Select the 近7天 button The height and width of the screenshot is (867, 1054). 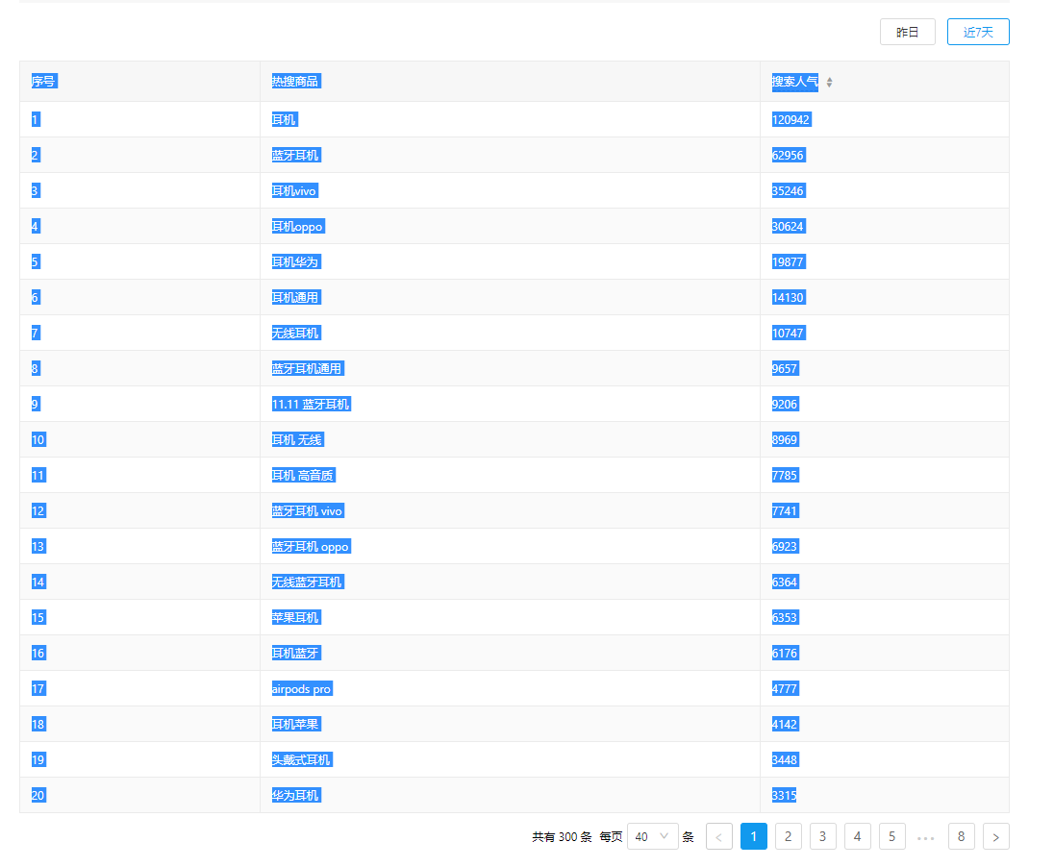978,32
